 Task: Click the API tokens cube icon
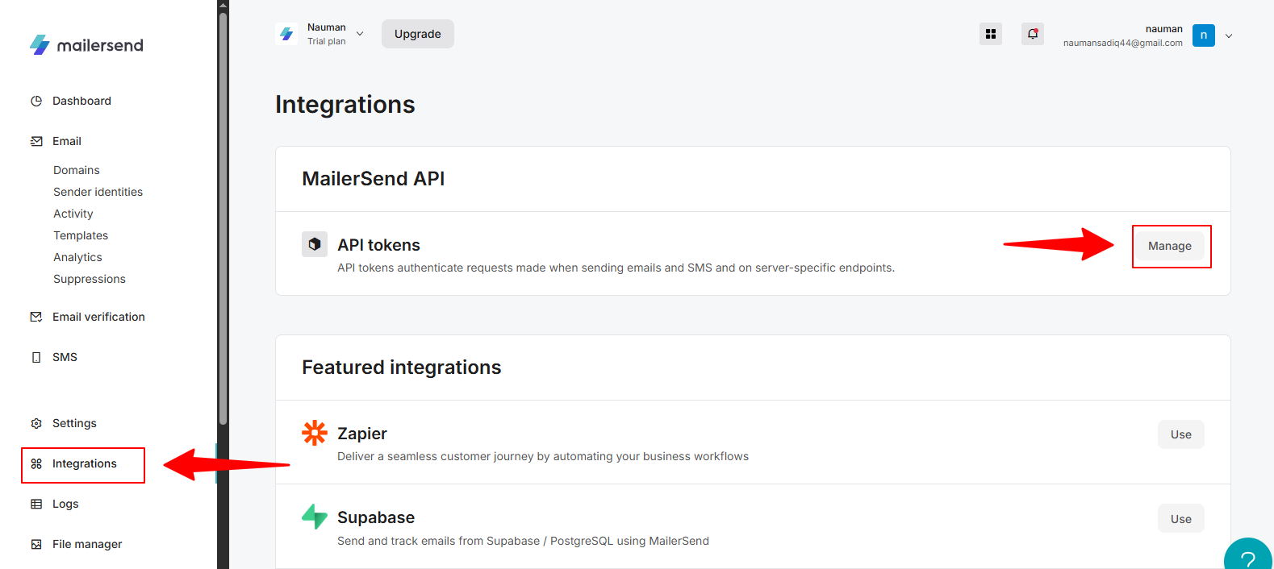tap(315, 244)
